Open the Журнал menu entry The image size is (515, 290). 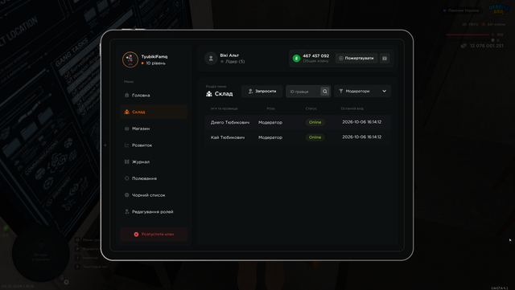(154, 161)
